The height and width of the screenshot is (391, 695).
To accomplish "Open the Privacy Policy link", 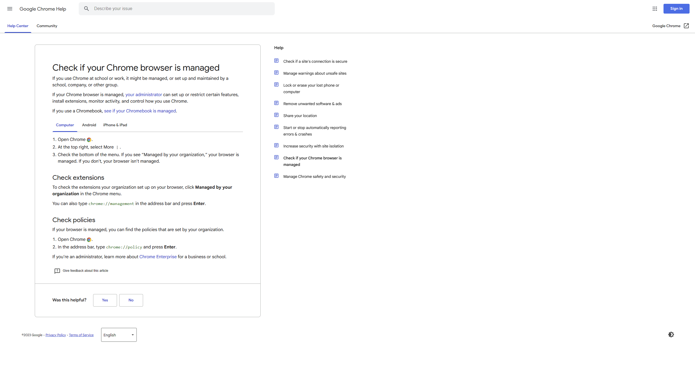I will [x=56, y=335].
